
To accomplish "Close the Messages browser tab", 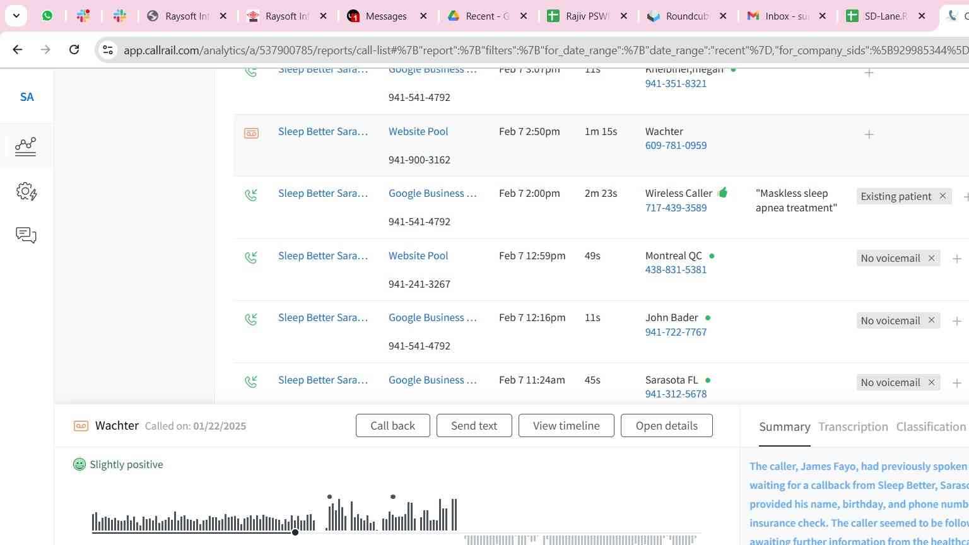I will pos(423,16).
